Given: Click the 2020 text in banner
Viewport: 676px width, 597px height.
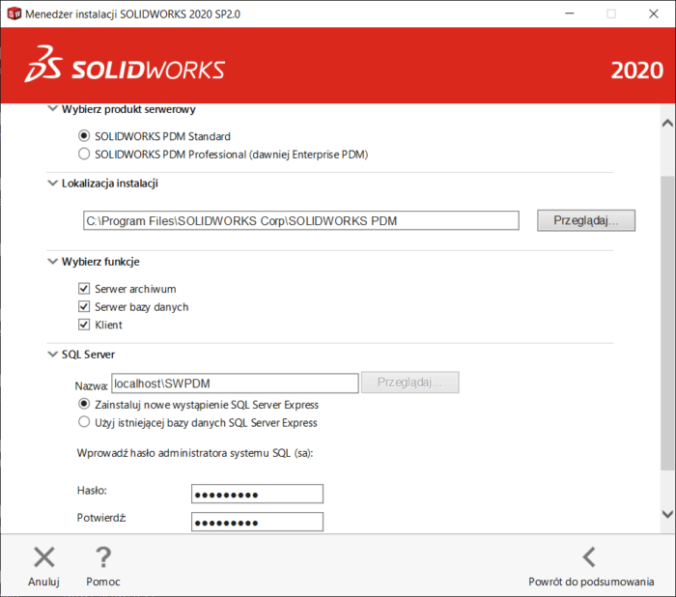Looking at the screenshot, I should click(636, 71).
